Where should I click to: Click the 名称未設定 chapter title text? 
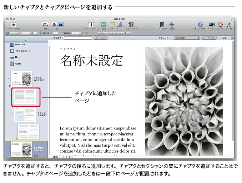[91, 60]
